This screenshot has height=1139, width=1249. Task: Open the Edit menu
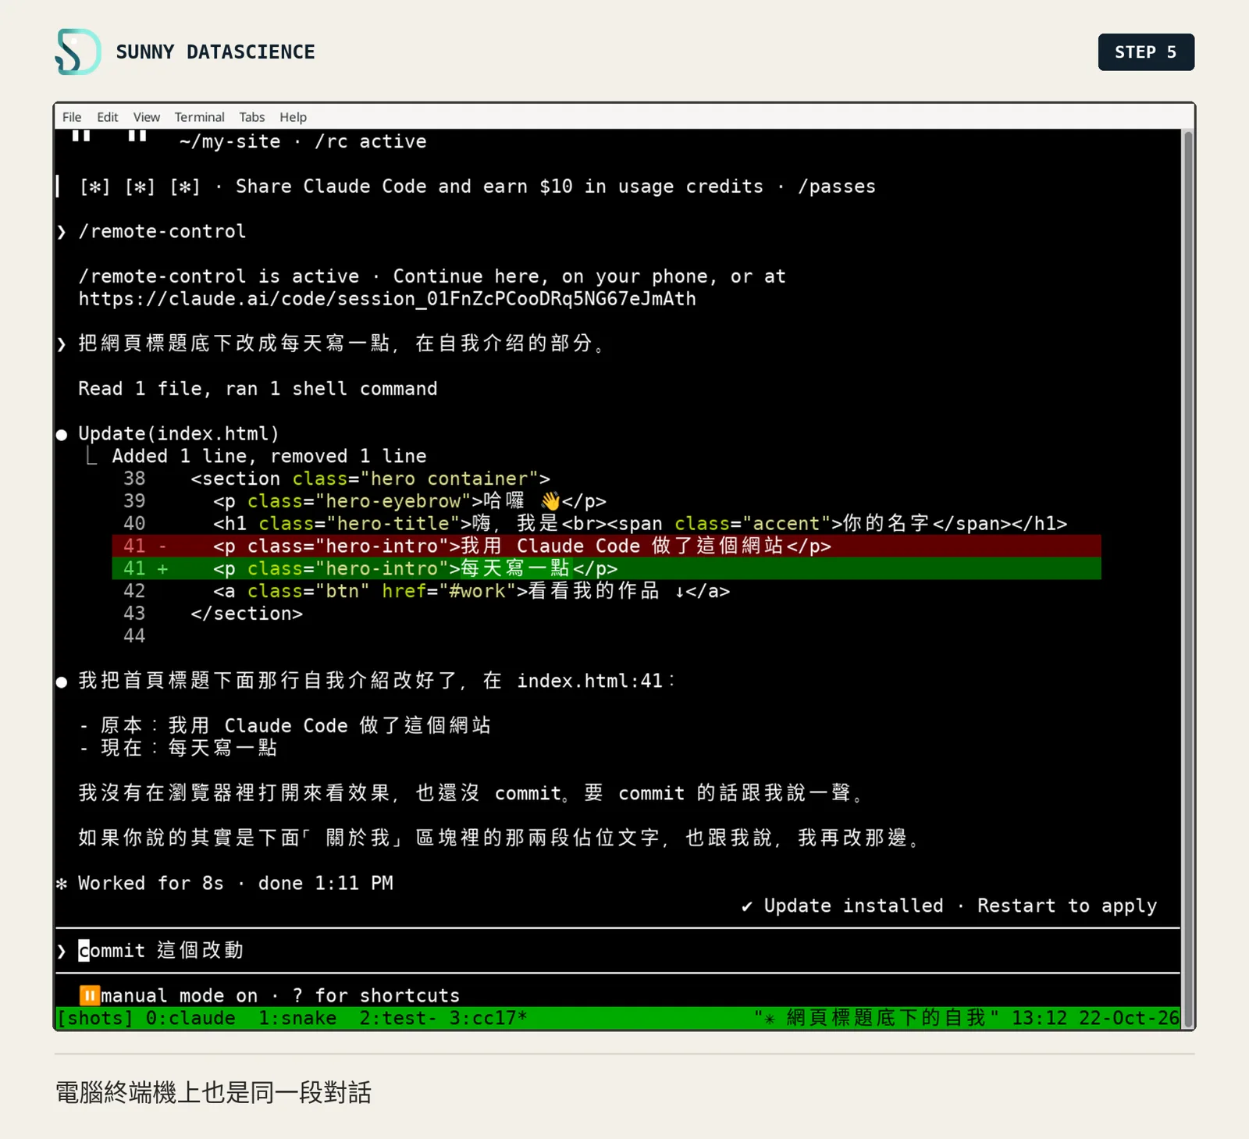(x=107, y=117)
